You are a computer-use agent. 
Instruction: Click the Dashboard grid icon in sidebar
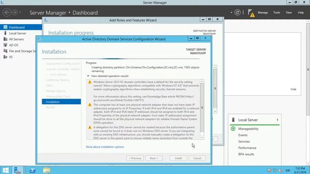[5, 27]
